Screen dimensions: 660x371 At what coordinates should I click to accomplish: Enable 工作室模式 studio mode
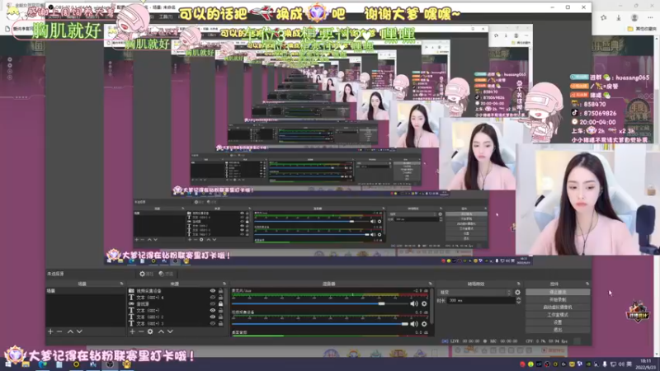click(558, 315)
